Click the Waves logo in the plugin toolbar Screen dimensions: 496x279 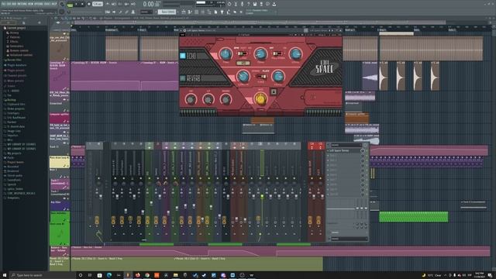coord(183,34)
